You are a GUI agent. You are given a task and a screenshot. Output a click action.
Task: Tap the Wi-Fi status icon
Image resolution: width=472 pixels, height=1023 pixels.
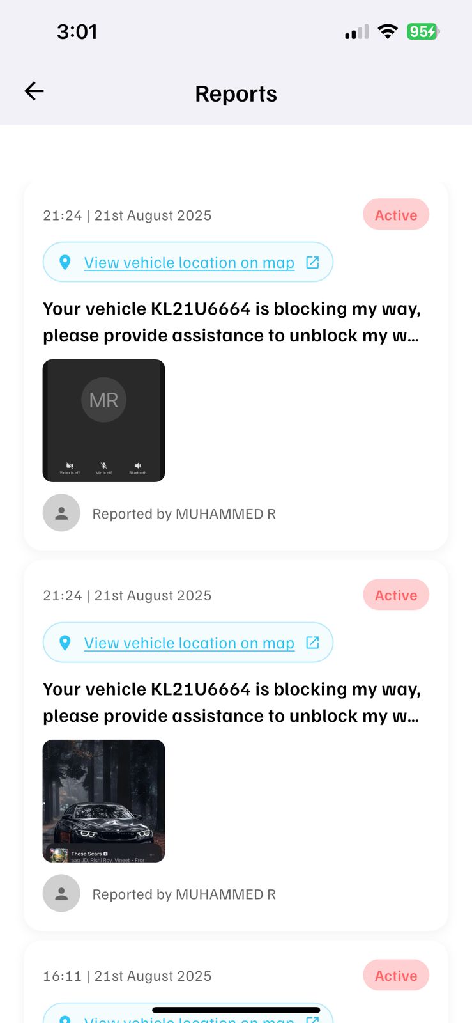coord(387,31)
